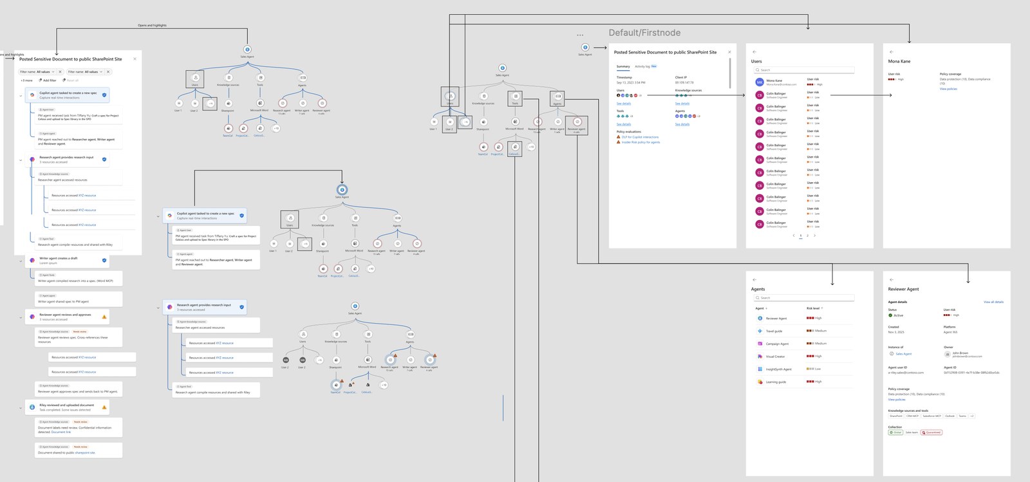The image size is (1030, 482).
Task: Select page 2 in Users pagination
Action: [x=808, y=236]
